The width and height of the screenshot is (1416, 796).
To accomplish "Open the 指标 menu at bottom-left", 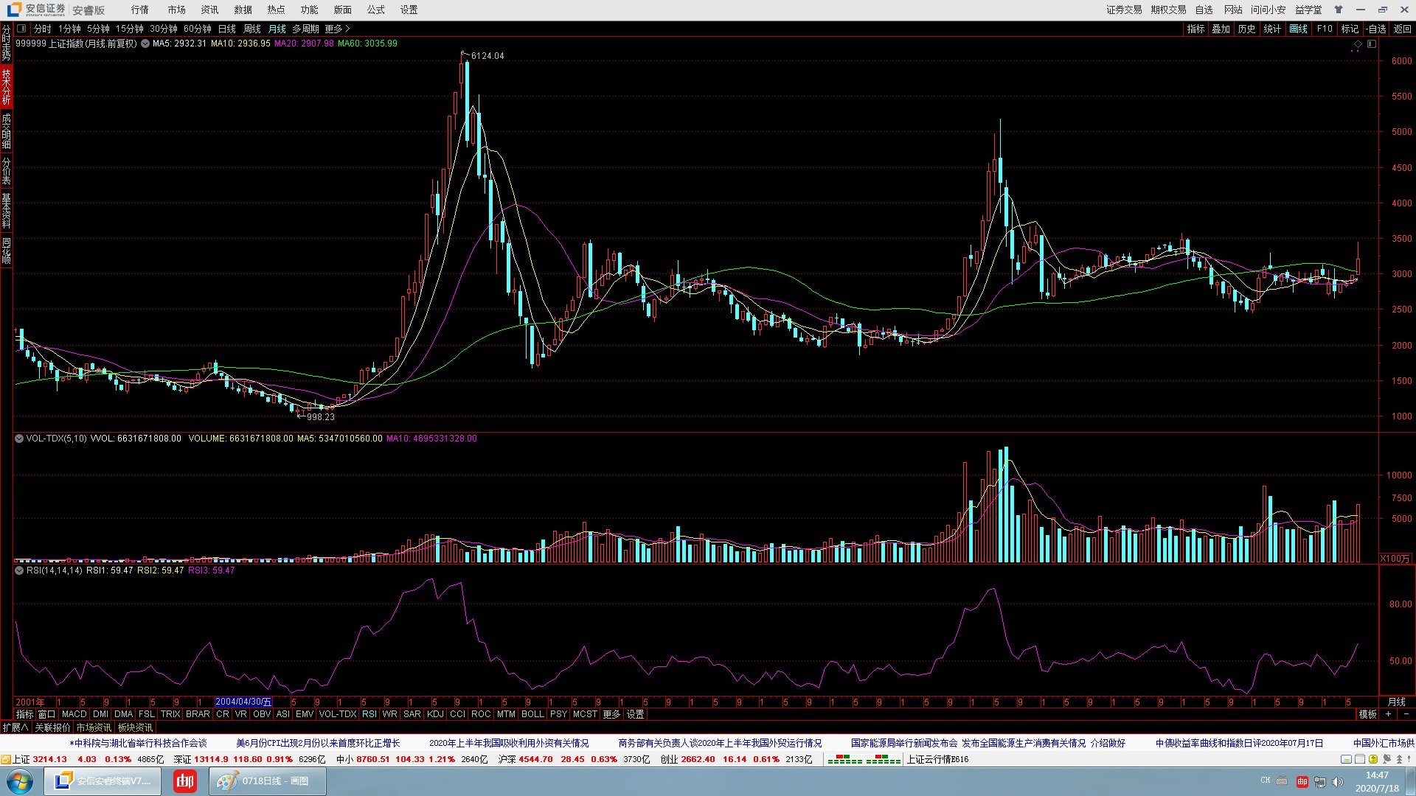I will 25,714.
